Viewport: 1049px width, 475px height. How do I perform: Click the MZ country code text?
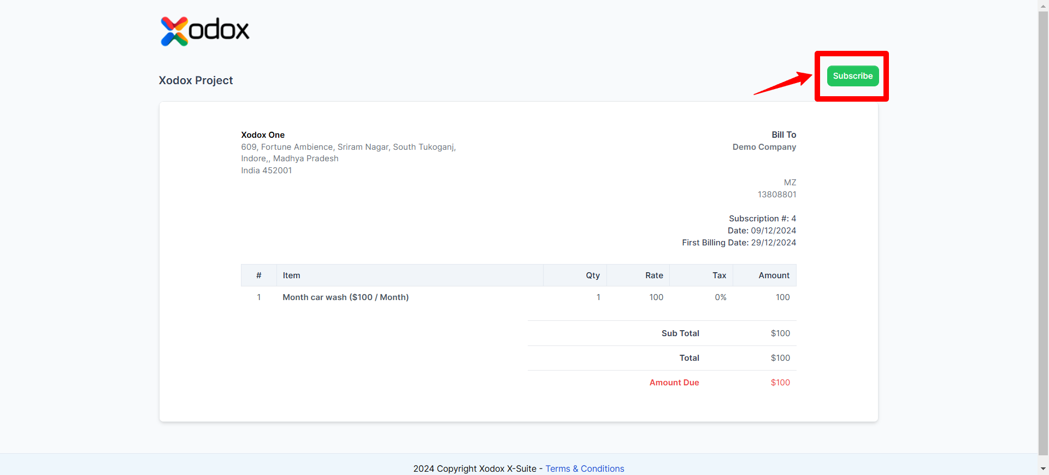click(x=790, y=183)
